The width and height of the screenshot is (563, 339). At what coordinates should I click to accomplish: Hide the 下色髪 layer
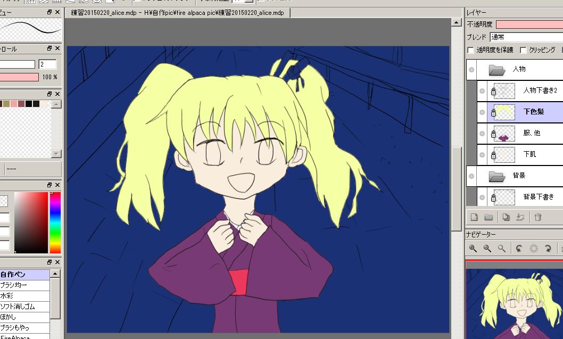(x=482, y=112)
